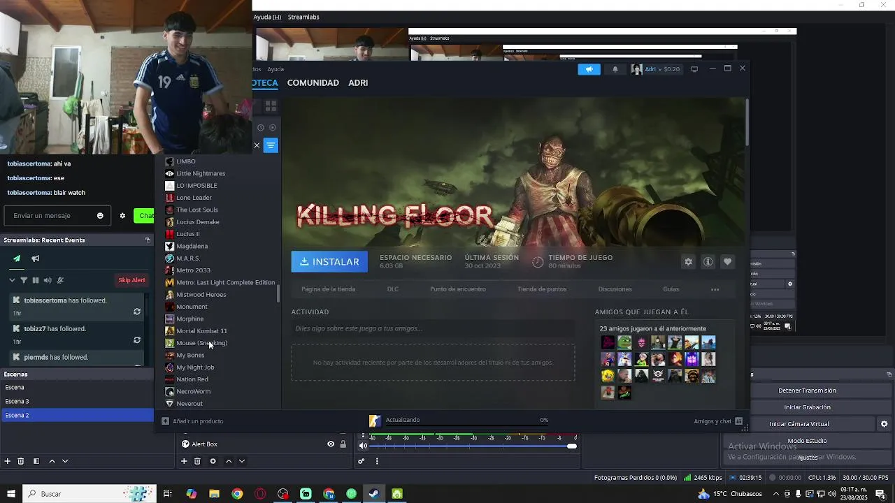The image size is (895, 503).
Task: Click Iniciar Grabación button
Action: coord(807,407)
